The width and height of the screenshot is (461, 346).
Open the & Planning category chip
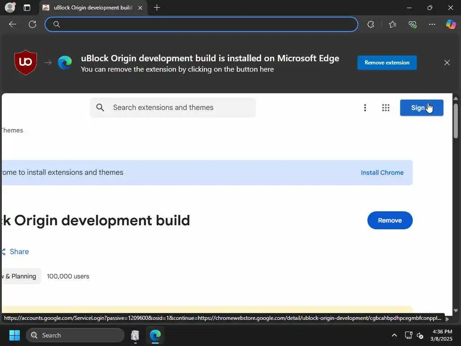(x=21, y=276)
